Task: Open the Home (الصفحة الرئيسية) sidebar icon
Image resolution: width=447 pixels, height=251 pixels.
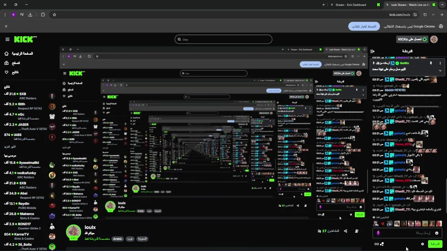Action: [6, 54]
